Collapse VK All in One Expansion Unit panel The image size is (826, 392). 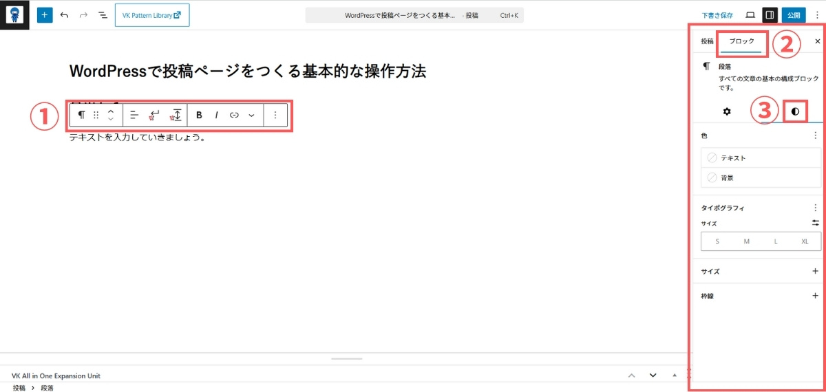674,375
